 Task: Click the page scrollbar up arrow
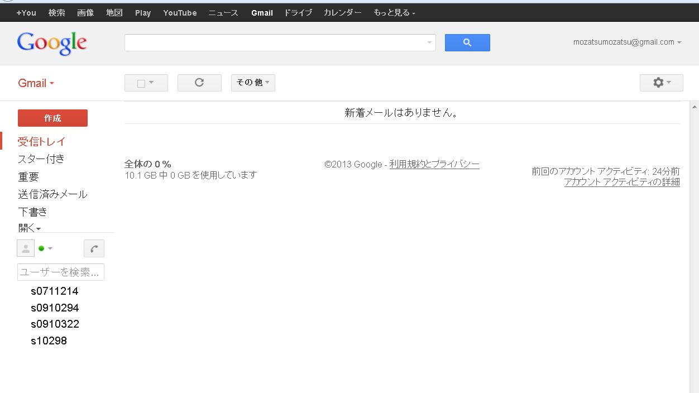695,106
